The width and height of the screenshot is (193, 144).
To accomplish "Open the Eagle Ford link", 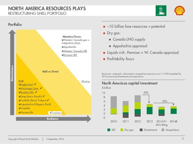I will [x=26, y=84].
